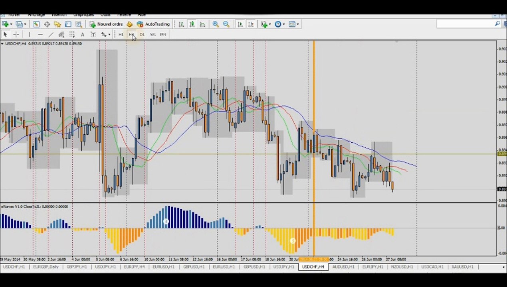Open the Fichier menu

point(15,15)
